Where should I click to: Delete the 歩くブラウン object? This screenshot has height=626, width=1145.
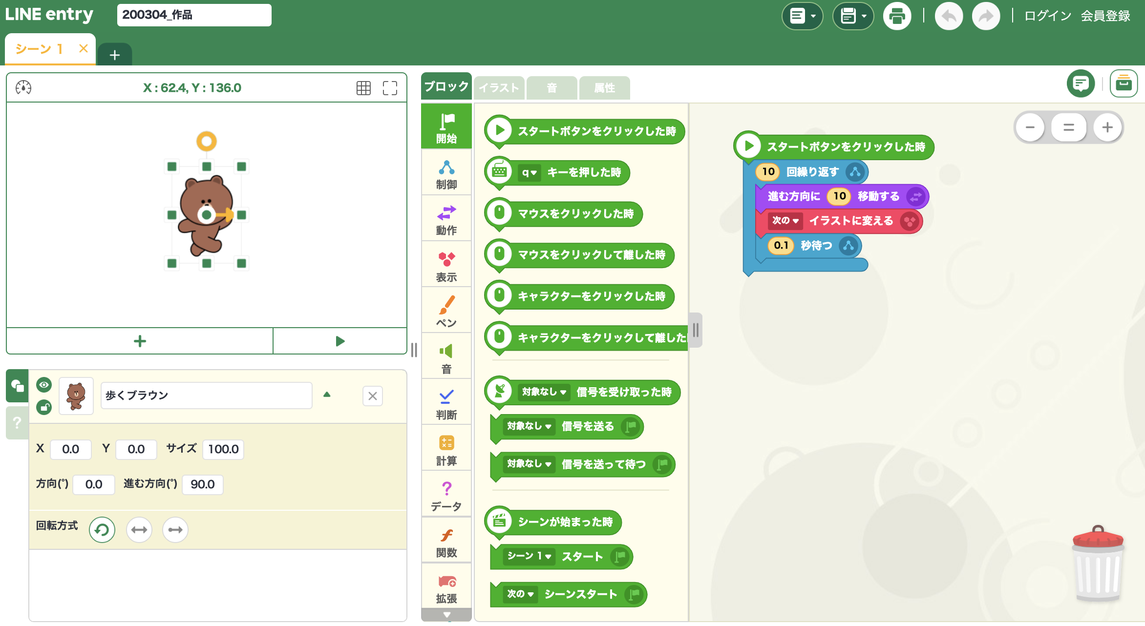coord(373,396)
